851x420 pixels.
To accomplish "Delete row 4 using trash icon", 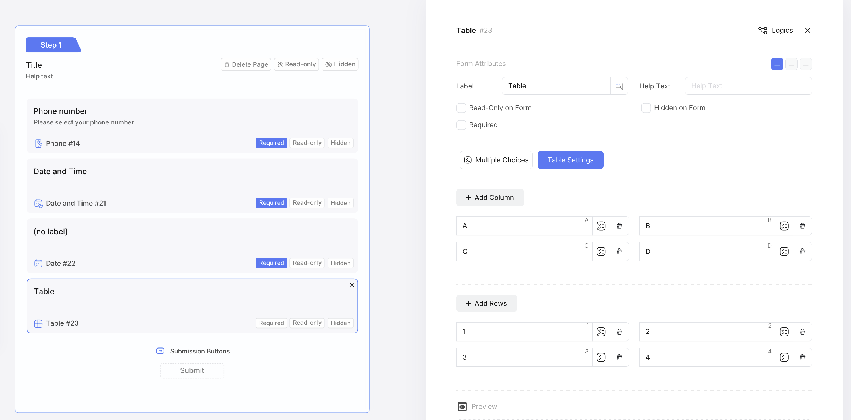I will coord(802,357).
